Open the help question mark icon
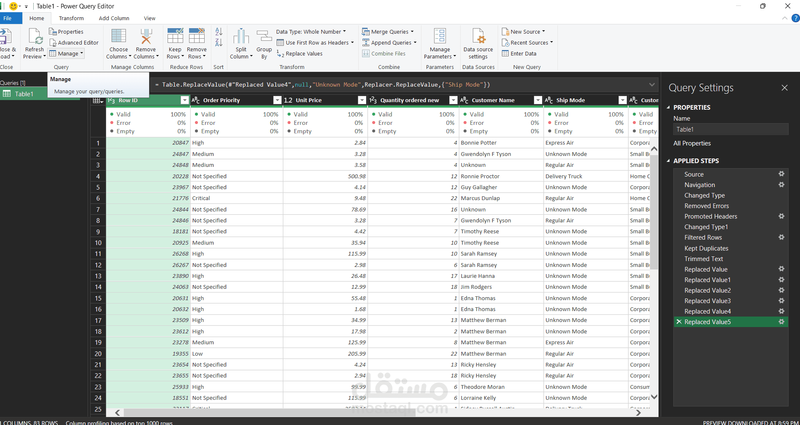The height and width of the screenshot is (425, 800). pos(795,18)
